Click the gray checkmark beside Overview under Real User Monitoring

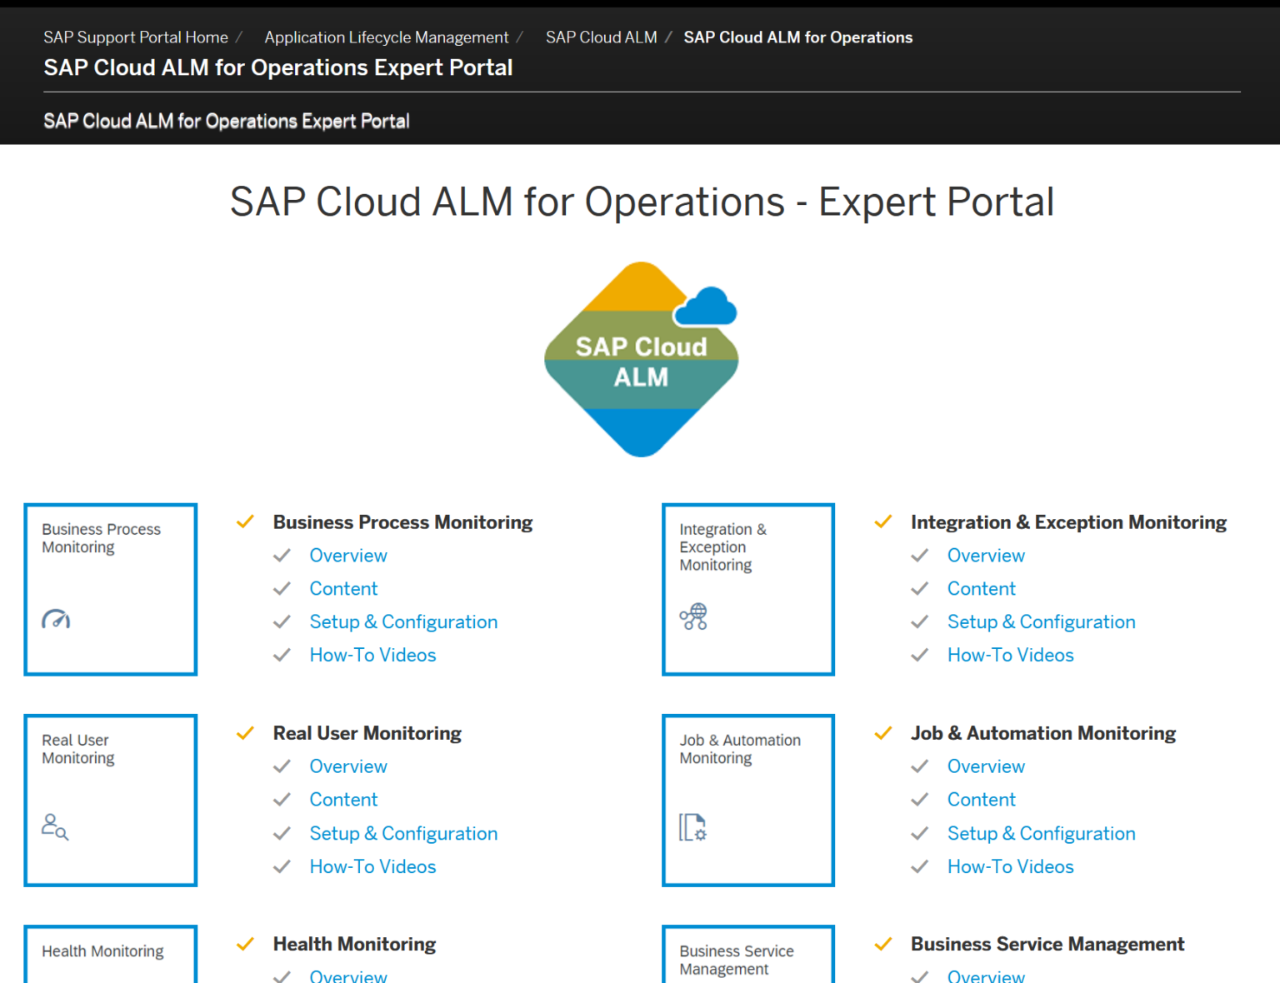[282, 766]
